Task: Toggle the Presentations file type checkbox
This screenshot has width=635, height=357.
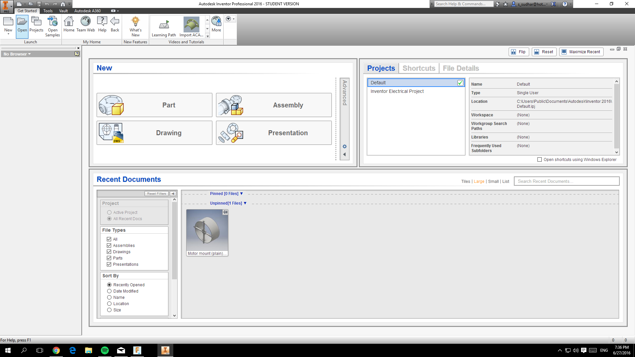Action: pyautogui.click(x=109, y=264)
